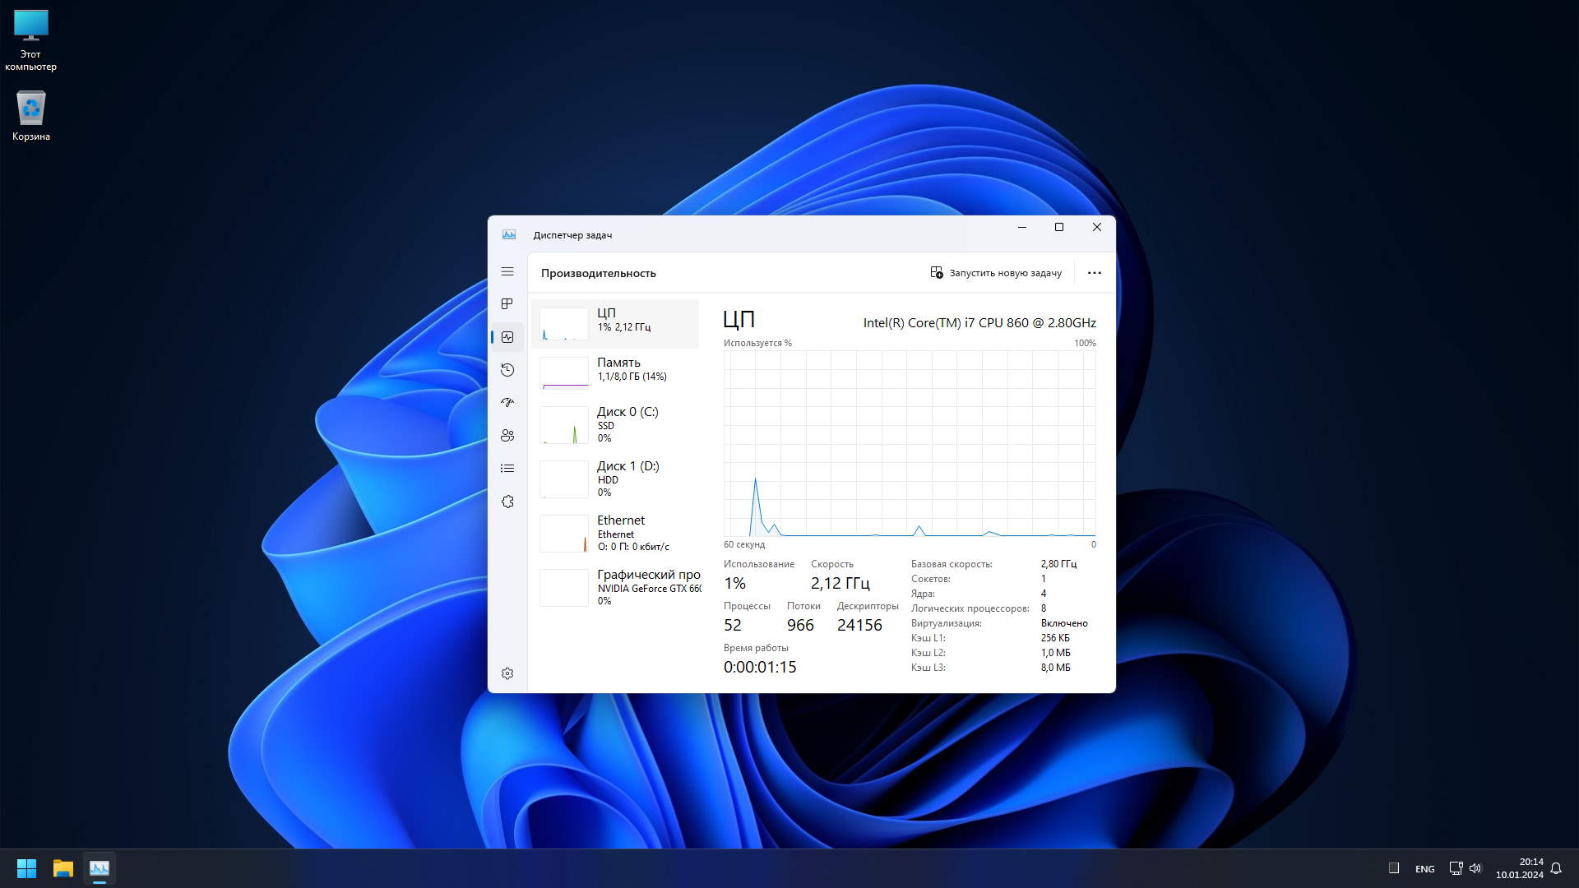Viewport: 1579px width, 888px height.
Task: Open the Services puzzle-piece icon
Action: click(x=507, y=502)
